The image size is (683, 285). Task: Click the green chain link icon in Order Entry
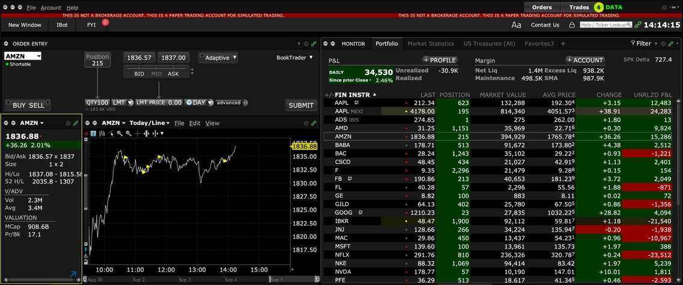point(314,44)
